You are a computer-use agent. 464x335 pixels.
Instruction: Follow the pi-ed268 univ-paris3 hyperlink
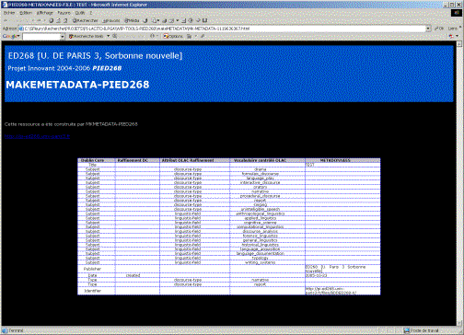coord(37,136)
